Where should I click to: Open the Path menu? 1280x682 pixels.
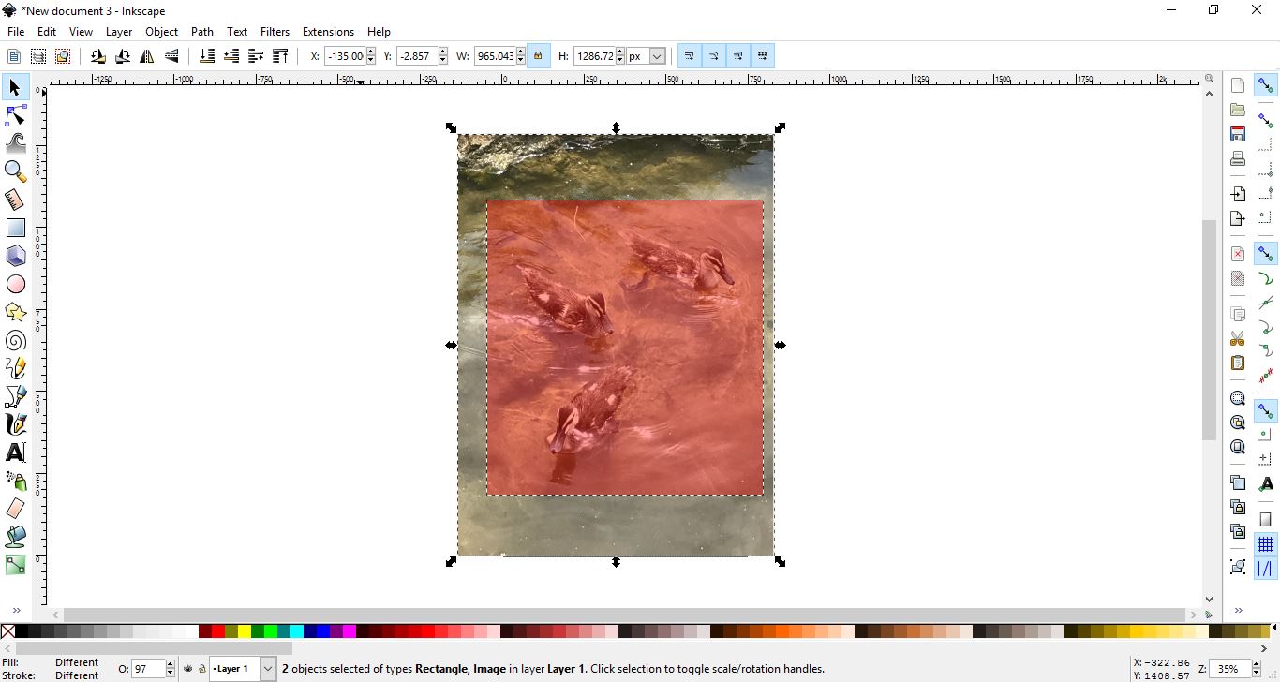click(x=201, y=31)
